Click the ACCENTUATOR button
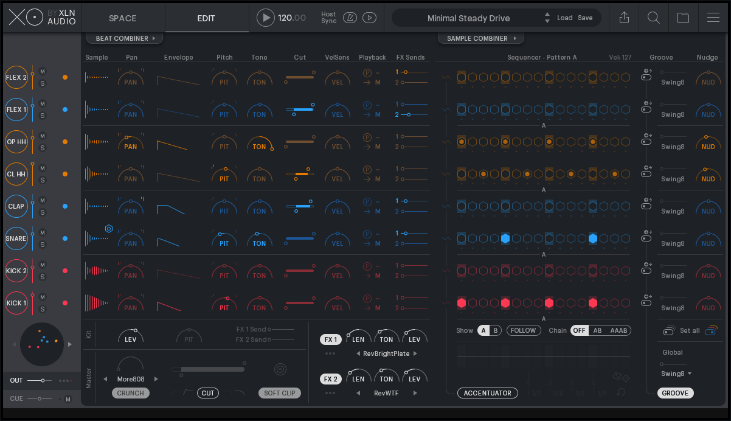 tap(487, 393)
